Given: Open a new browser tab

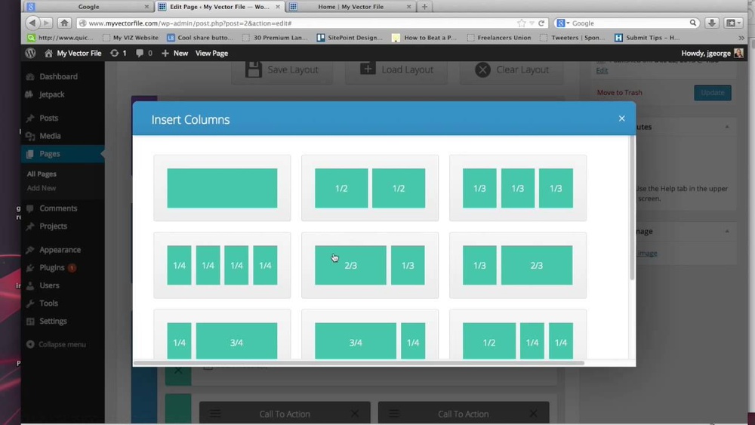Looking at the screenshot, I should [424, 7].
